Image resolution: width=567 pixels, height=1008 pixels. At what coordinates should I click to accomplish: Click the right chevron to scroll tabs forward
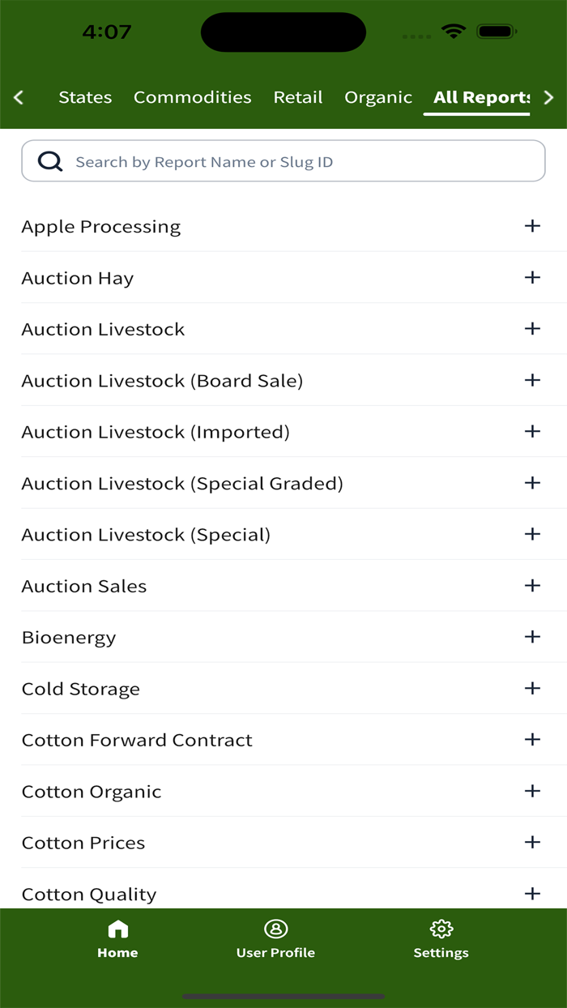pos(548,97)
